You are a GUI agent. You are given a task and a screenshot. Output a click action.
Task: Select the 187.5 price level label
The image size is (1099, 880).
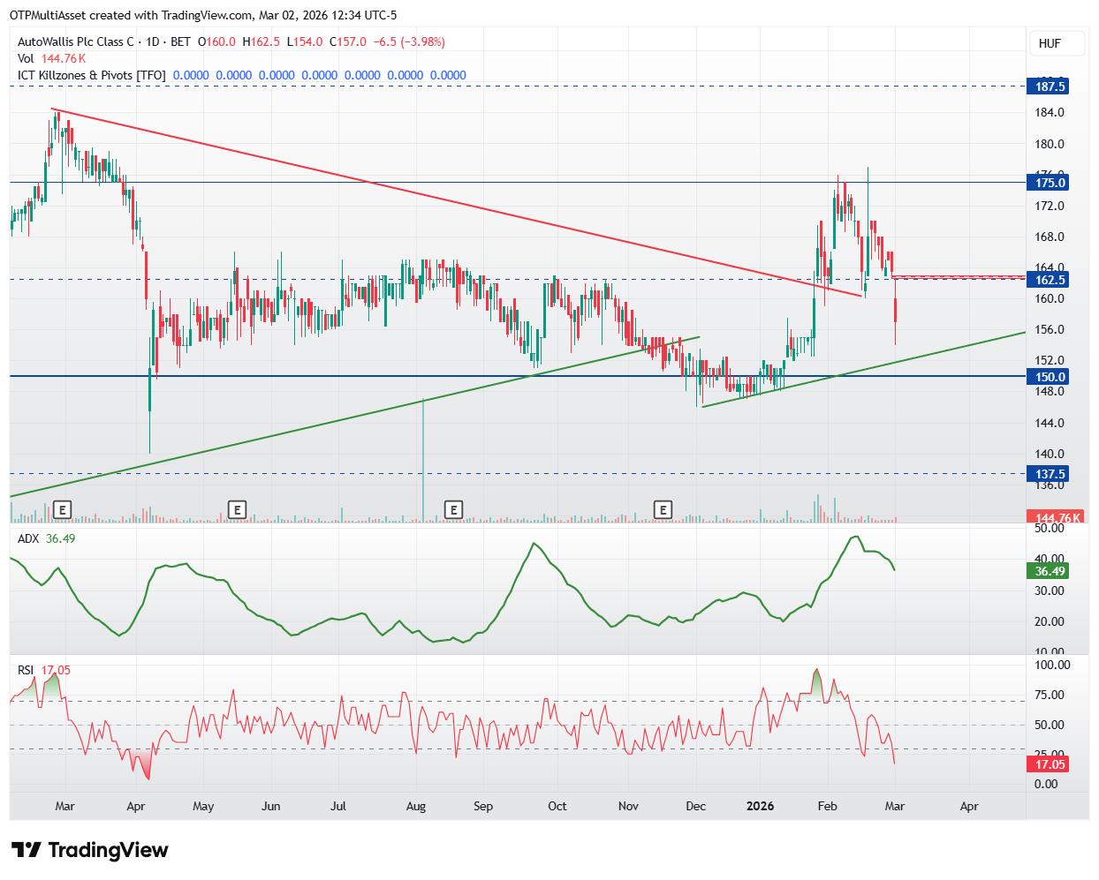tap(1050, 86)
